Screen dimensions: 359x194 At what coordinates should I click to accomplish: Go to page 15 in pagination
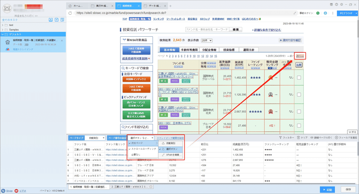tap(215, 56)
